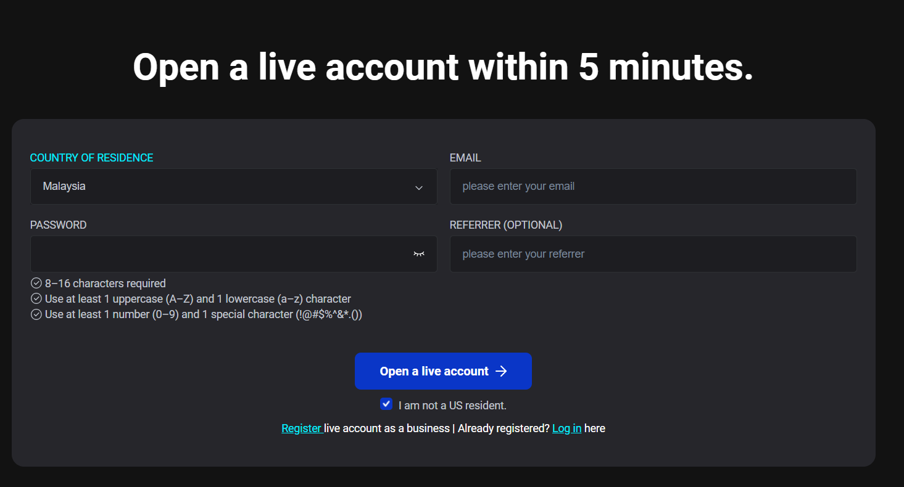Focus the email input field

(653, 186)
